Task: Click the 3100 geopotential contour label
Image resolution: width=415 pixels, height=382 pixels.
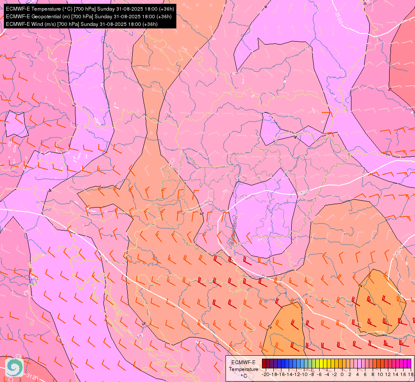Action: coord(339,18)
